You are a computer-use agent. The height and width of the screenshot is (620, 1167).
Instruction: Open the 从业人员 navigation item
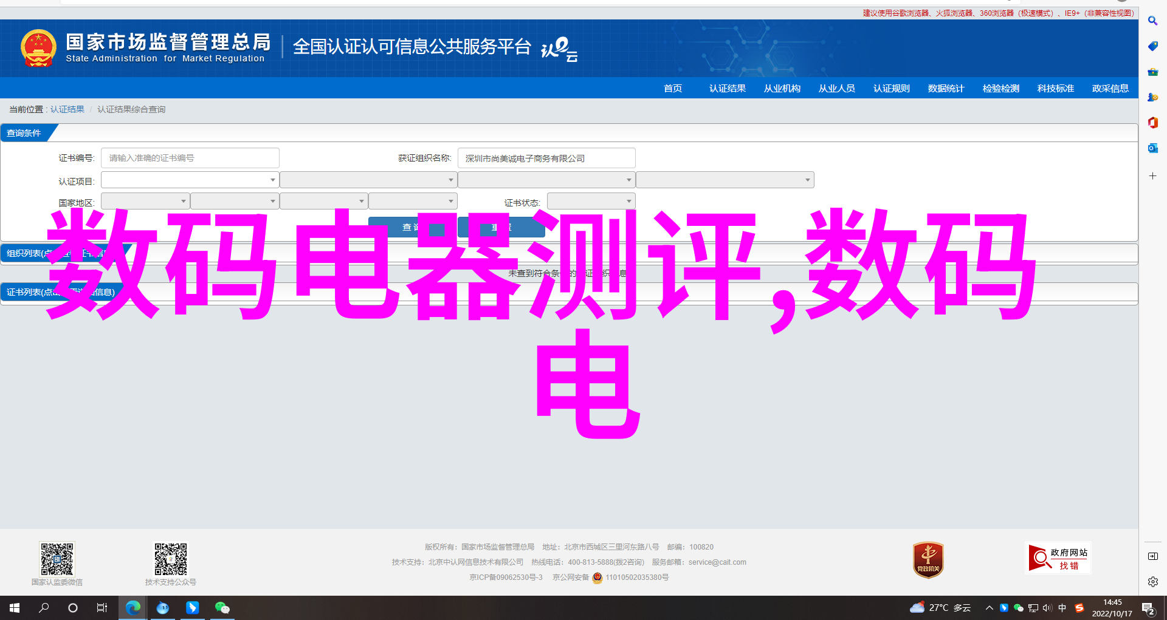(837, 89)
